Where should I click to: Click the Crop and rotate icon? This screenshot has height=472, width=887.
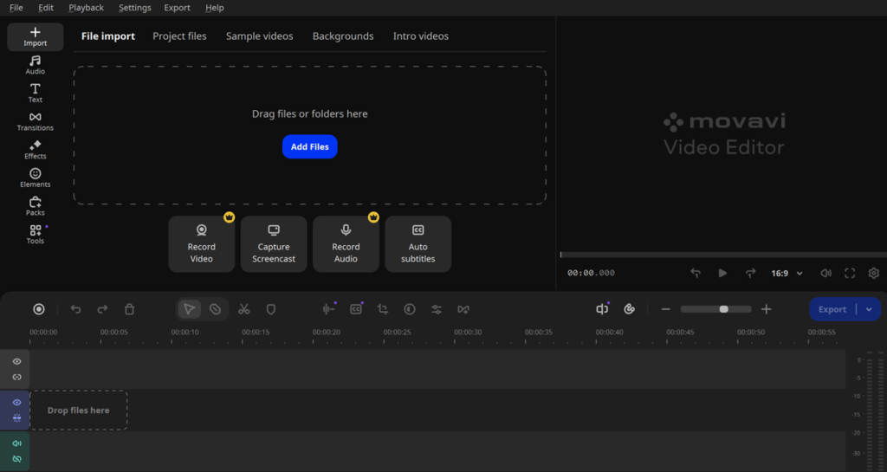(x=383, y=309)
